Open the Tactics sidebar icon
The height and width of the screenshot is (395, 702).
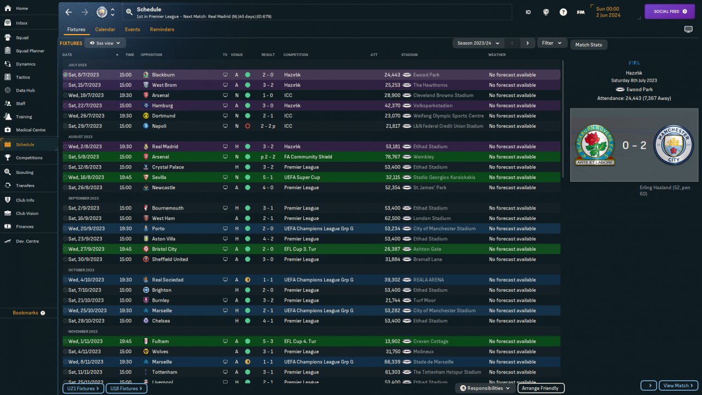(8, 77)
